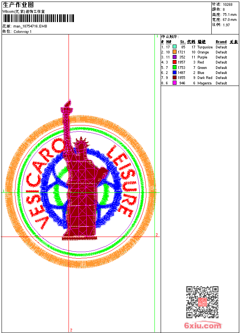Click the height value 75.1 mm

(230, 15)
